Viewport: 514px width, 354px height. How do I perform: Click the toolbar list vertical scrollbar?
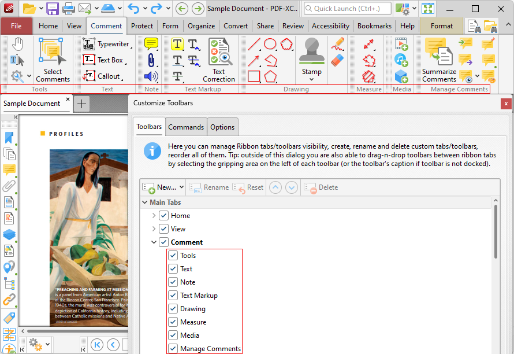pos(496,231)
